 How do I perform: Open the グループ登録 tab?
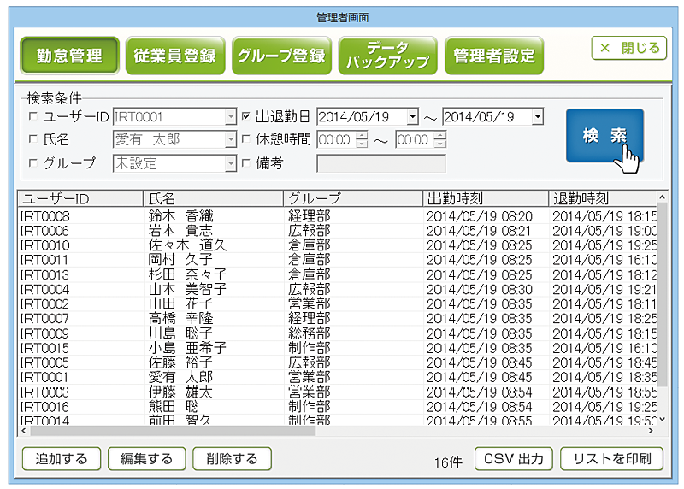coord(280,56)
